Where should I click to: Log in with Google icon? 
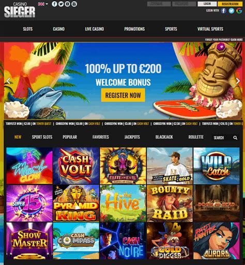pos(239,11)
